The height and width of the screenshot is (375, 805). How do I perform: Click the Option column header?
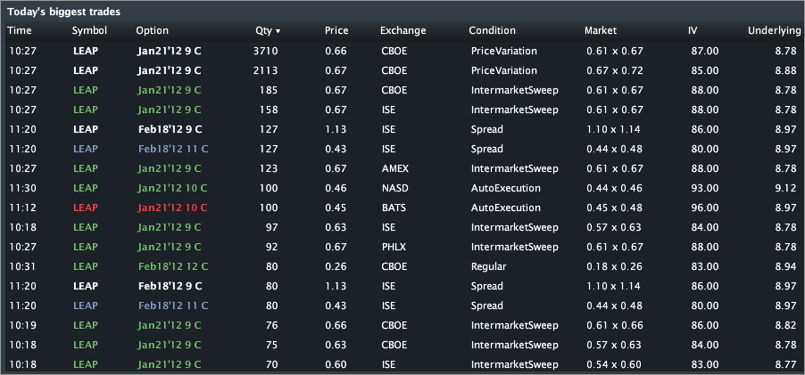(x=152, y=31)
